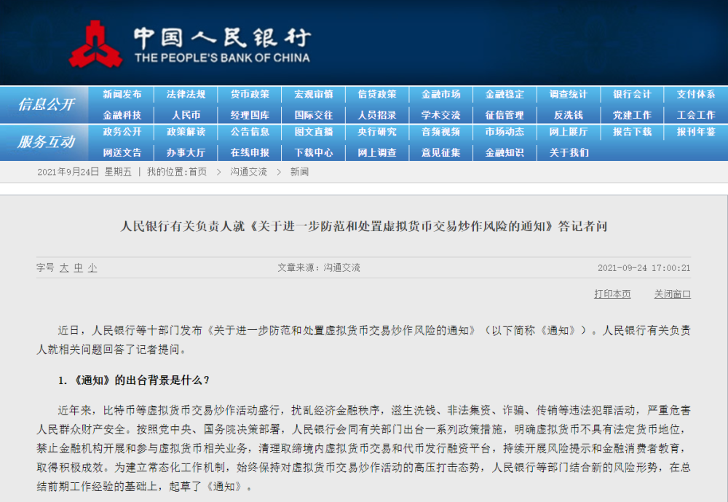Image resolution: width=728 pixels, height=502 pixels.
Task: Click the 首页 breadcrumb link
Action: pos(197,172)
